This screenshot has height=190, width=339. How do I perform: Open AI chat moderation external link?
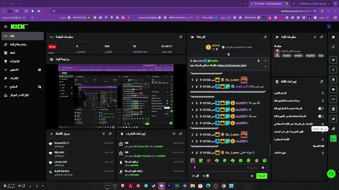click(323, 124)
